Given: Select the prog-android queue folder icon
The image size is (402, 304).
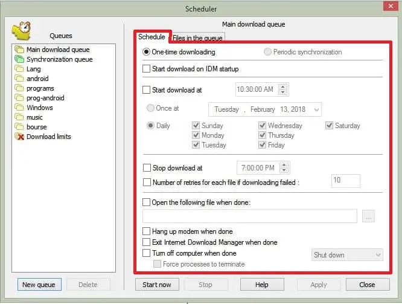Looking at the screenshot, I should [19, 98].
